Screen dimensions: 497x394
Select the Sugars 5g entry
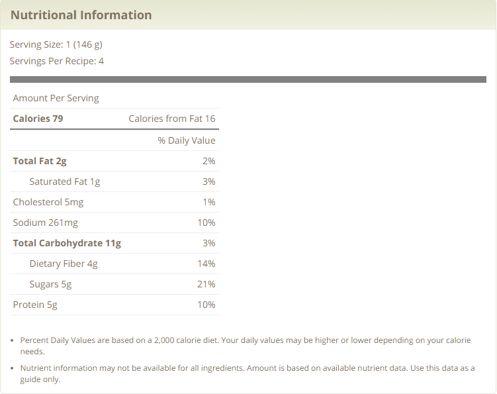pyautogui.click(x=50, y=284)
